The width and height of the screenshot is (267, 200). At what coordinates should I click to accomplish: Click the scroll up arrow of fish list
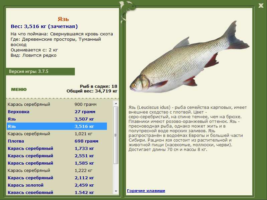(x=116, y=104)
